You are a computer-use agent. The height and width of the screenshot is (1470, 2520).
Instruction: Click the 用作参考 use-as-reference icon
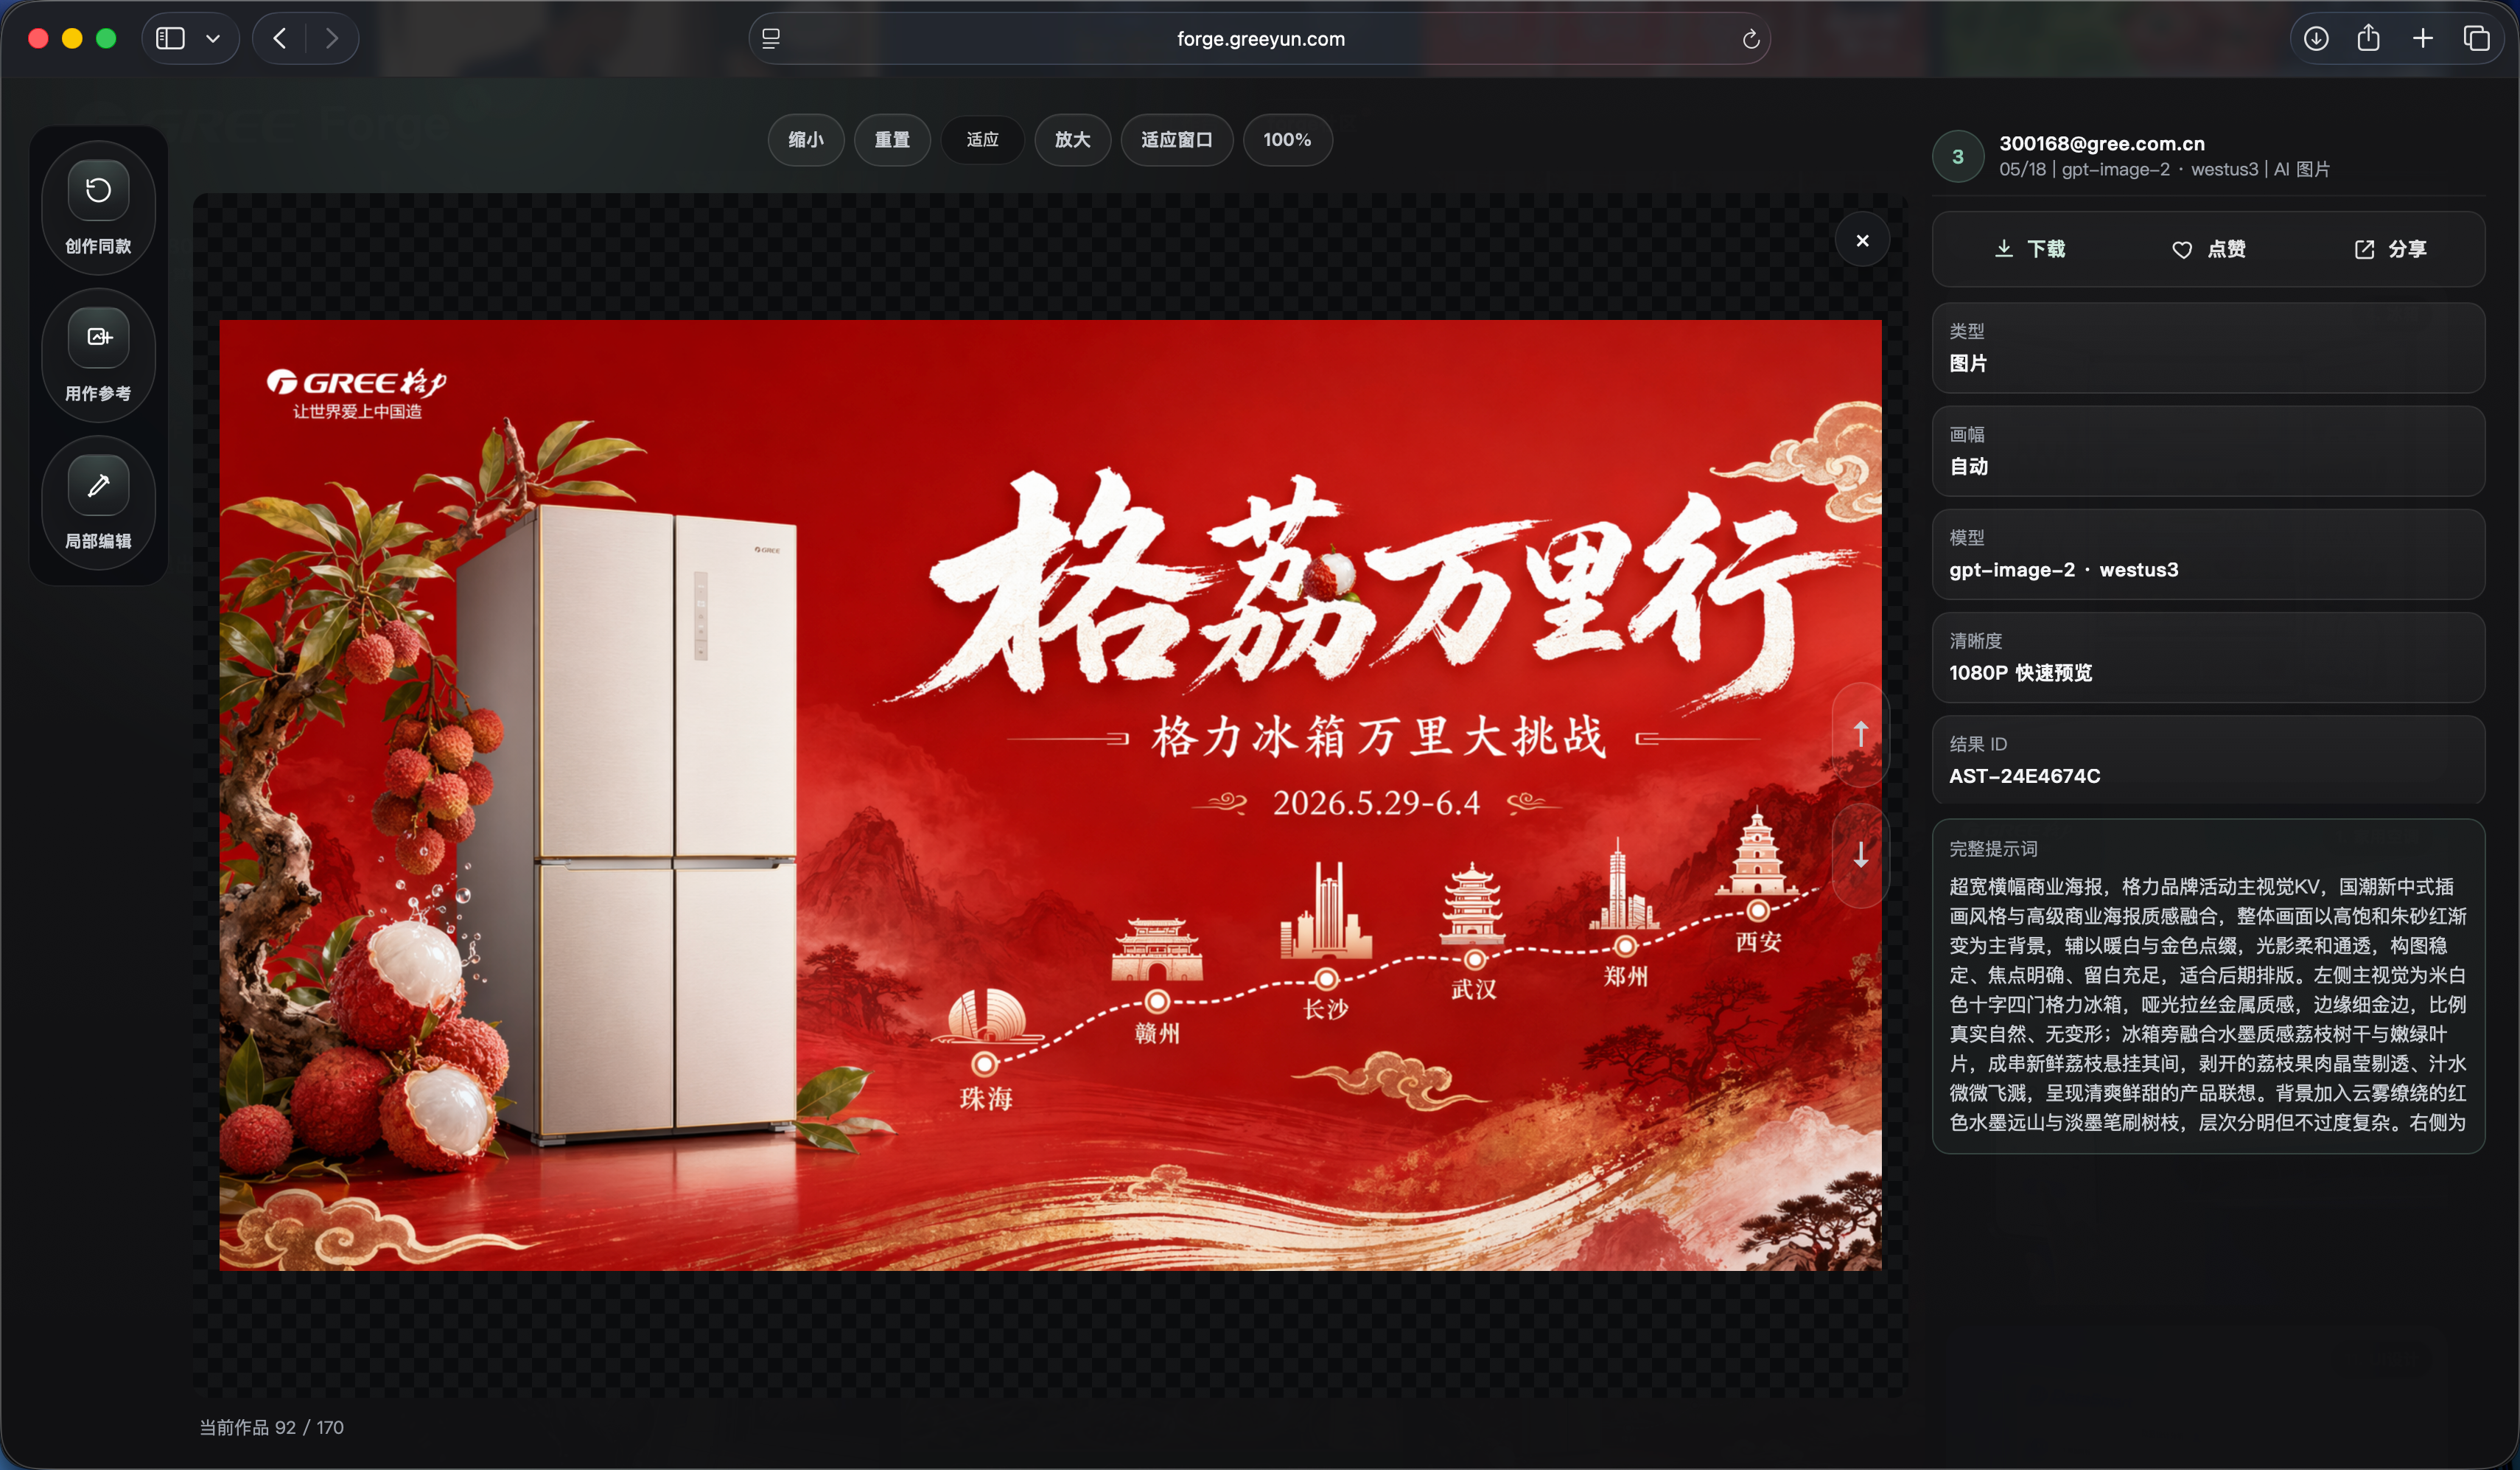tap(98, 337)
